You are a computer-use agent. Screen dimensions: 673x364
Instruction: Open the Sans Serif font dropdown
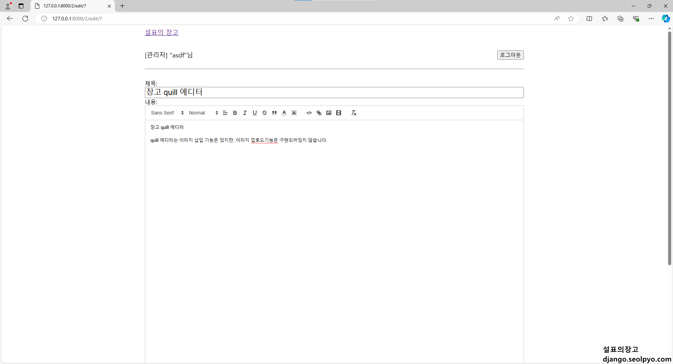point(167,113)
